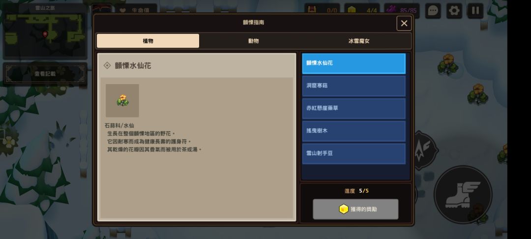Select 搖曳樹木 entry
Viewport: 531px width, 239px height.
click(x=354, y=131)
